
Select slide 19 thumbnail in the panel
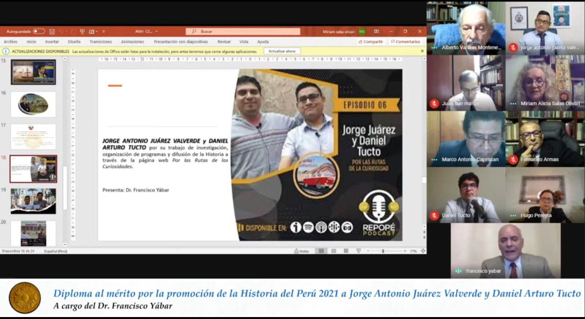[33, 201]
